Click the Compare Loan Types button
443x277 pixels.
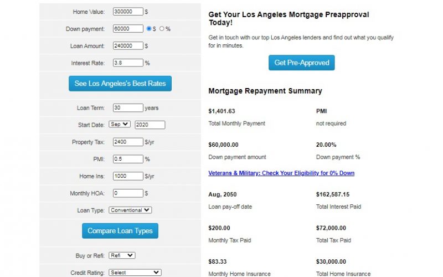point(120,231)
